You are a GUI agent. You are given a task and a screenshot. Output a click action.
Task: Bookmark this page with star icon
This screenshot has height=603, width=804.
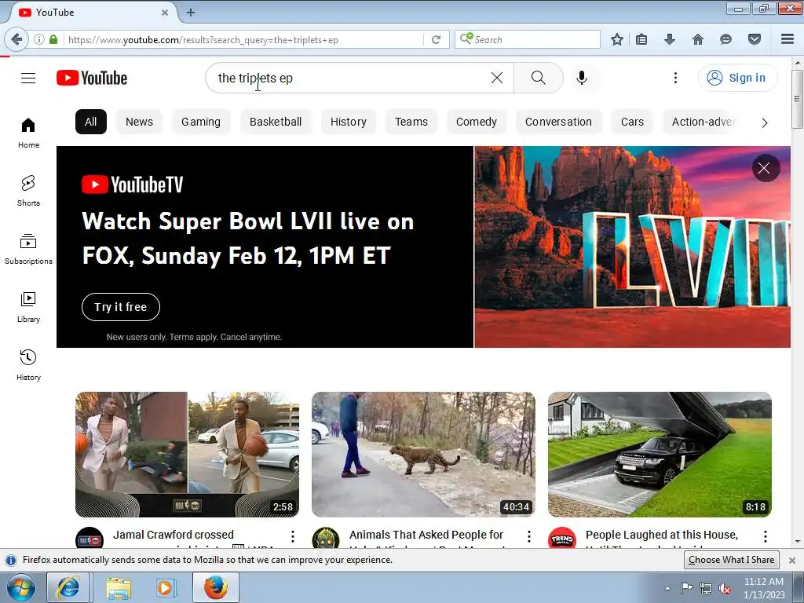[617, 39]
